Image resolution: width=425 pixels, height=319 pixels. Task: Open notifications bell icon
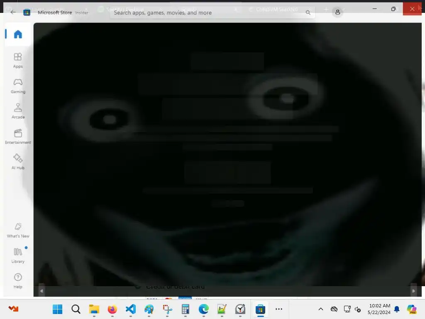[x=396, y=309]
